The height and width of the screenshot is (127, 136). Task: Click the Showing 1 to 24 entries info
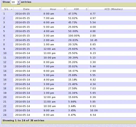click(x=23, y=120)
